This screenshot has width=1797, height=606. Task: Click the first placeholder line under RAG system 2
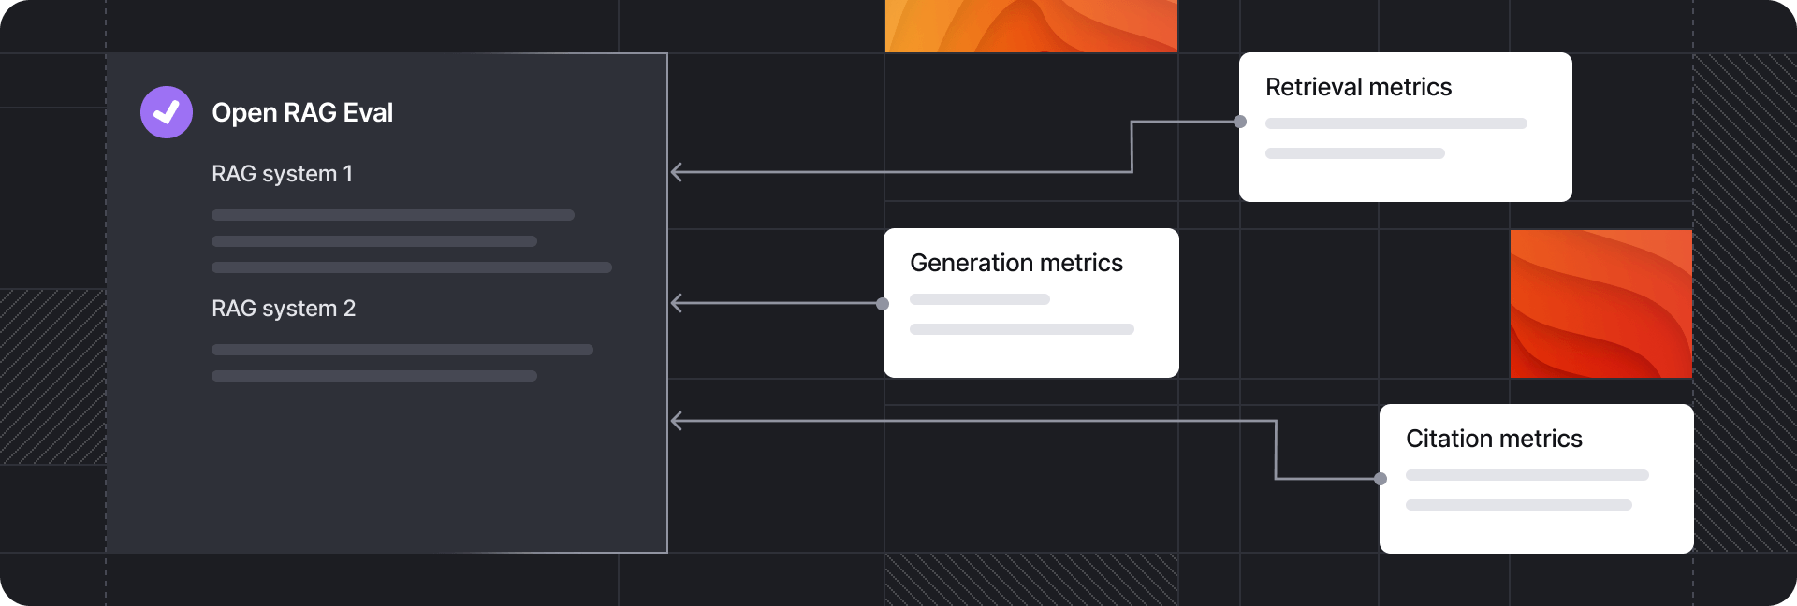402,350
